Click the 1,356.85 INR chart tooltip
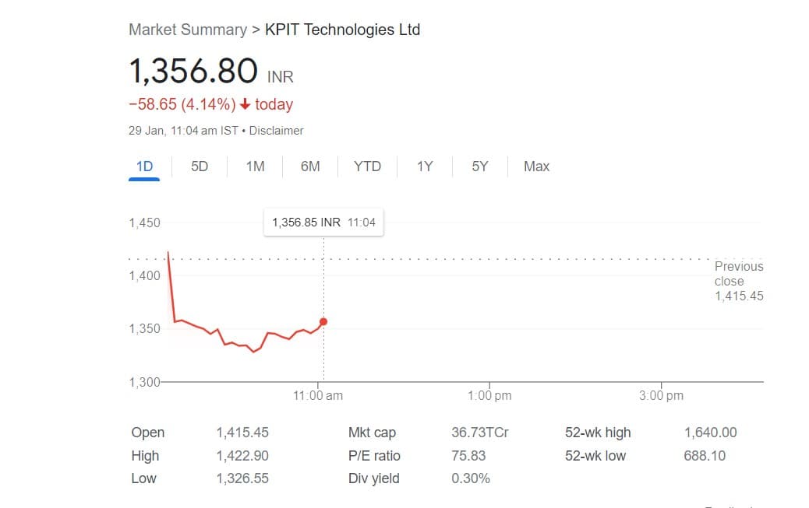This screenshot has height=508, width=809. [323, 222]
